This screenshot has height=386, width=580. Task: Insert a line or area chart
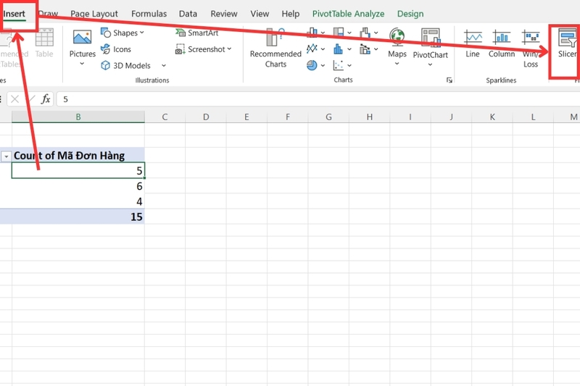(312, 49)
